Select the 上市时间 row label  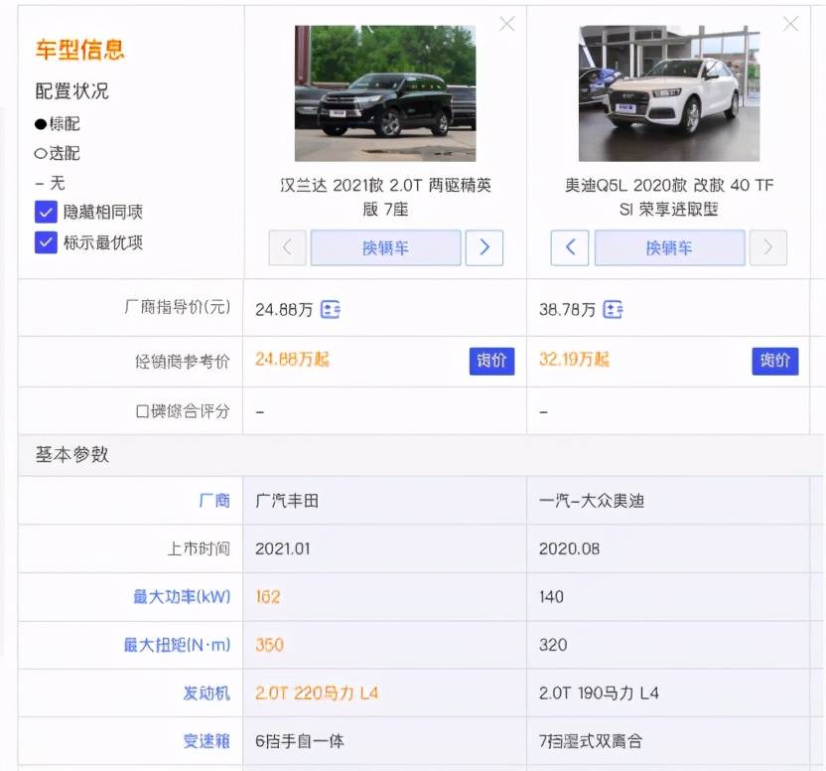point(199,548)
